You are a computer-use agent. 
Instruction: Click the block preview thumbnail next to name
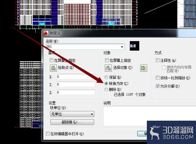134,46
